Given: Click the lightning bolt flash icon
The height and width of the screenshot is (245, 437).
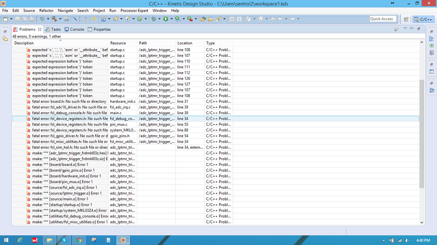Looking at the screenshot, I should point(94,19).
